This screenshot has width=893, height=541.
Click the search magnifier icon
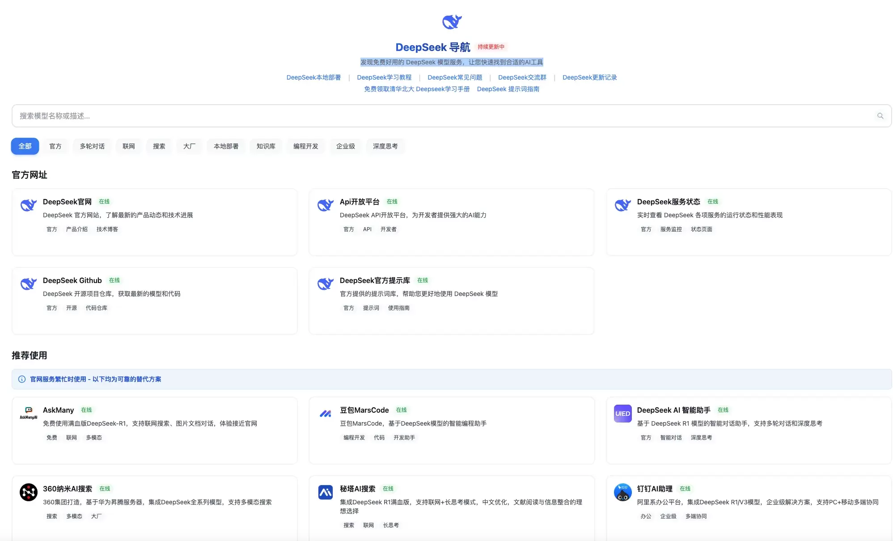880,116
